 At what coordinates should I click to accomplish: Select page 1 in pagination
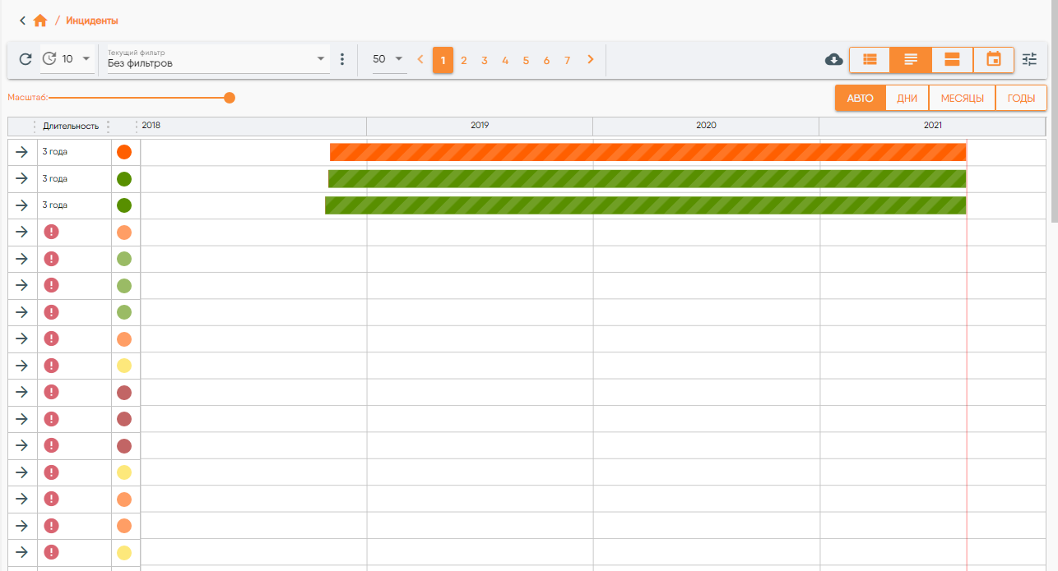[x=443, y=60]
